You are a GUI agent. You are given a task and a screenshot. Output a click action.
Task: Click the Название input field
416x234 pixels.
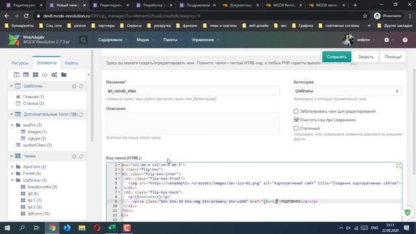(193, 91)
